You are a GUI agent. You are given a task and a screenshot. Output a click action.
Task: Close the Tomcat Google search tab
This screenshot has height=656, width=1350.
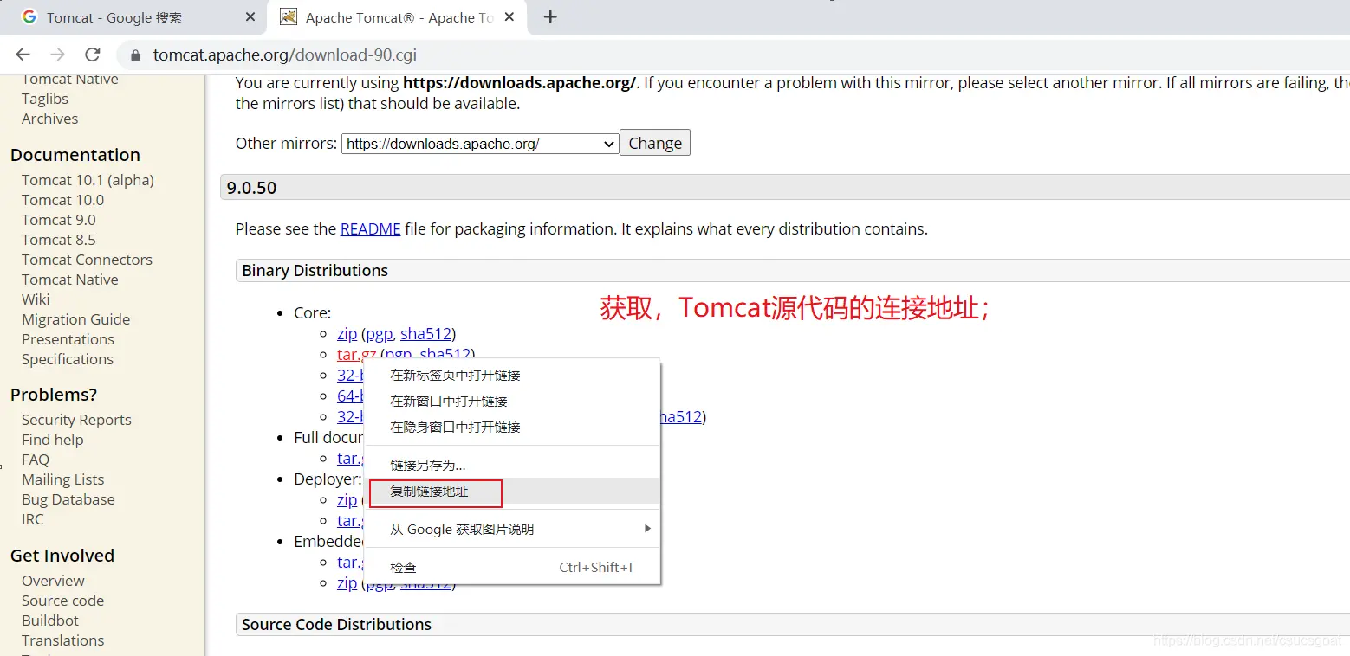tap(250, 17)
